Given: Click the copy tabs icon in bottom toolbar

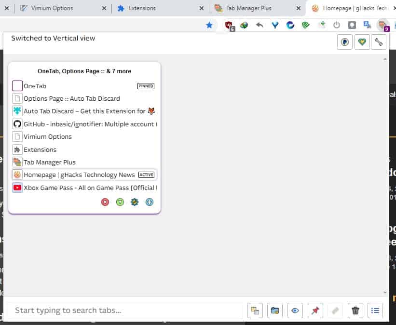Looking at the screenshot, I should point(255,311).
